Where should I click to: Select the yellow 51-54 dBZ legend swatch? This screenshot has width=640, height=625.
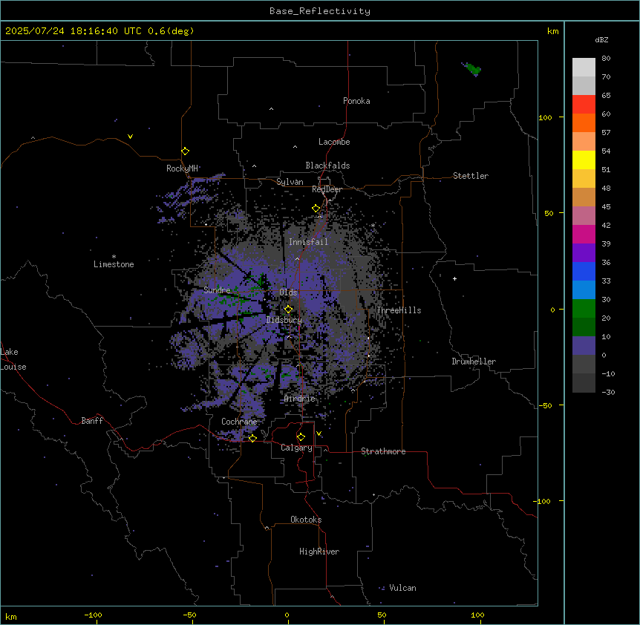click(x=584, y=160)
